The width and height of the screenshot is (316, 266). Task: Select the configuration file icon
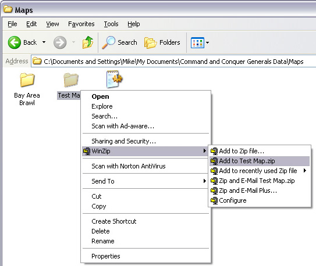(x=114, y=79)
